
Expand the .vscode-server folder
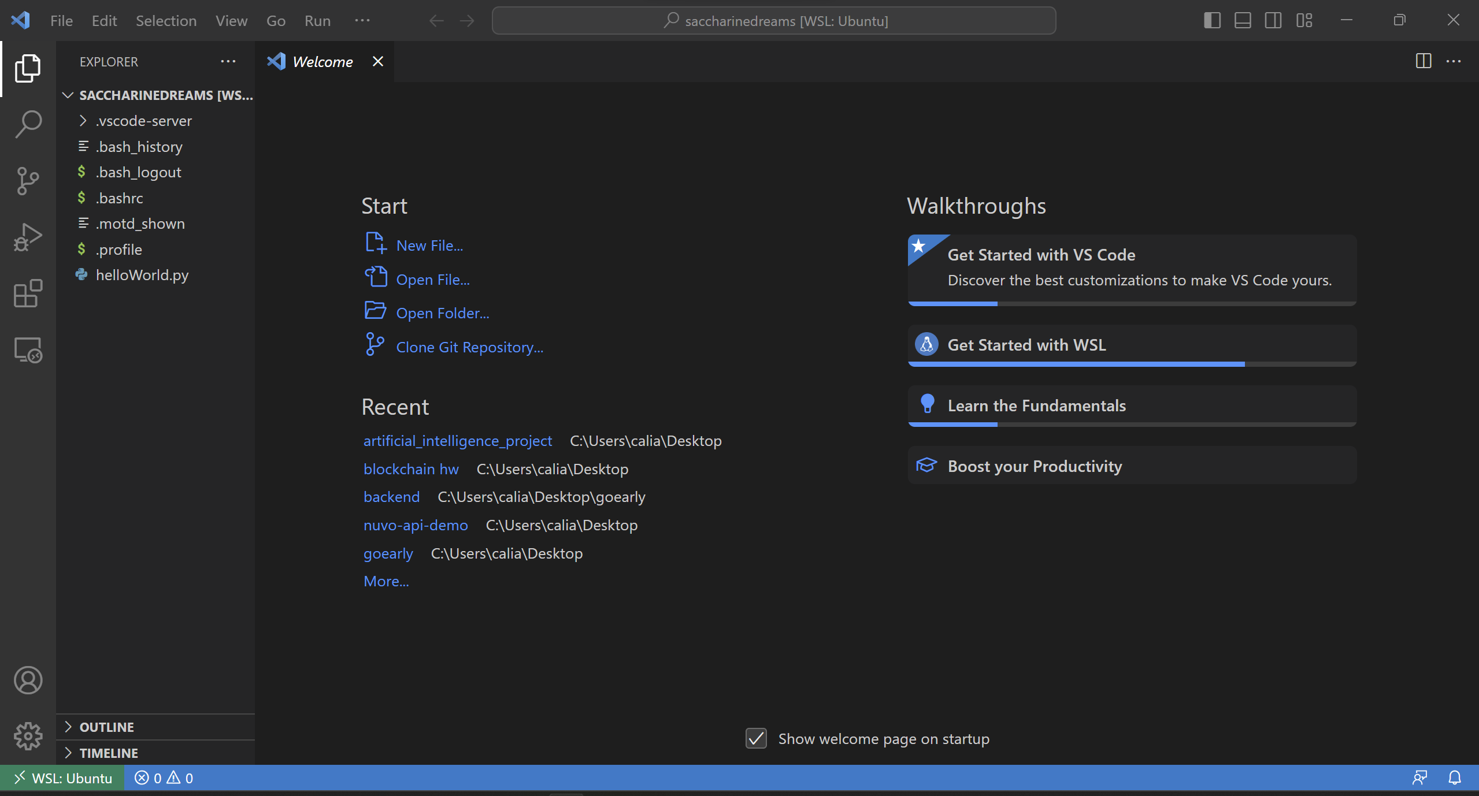point(156,121)
